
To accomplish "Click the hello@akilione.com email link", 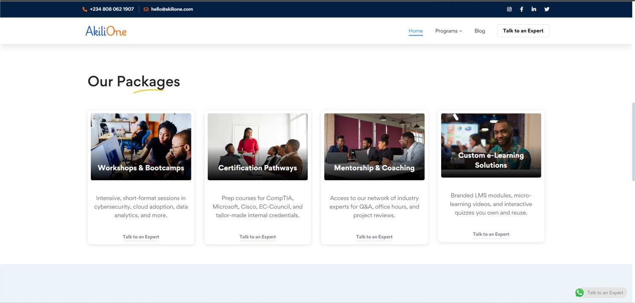I will [x=172, y=9].
